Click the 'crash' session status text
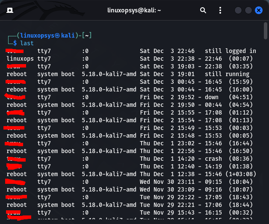This screenshot has width=269, height=224. coord(213,159)
